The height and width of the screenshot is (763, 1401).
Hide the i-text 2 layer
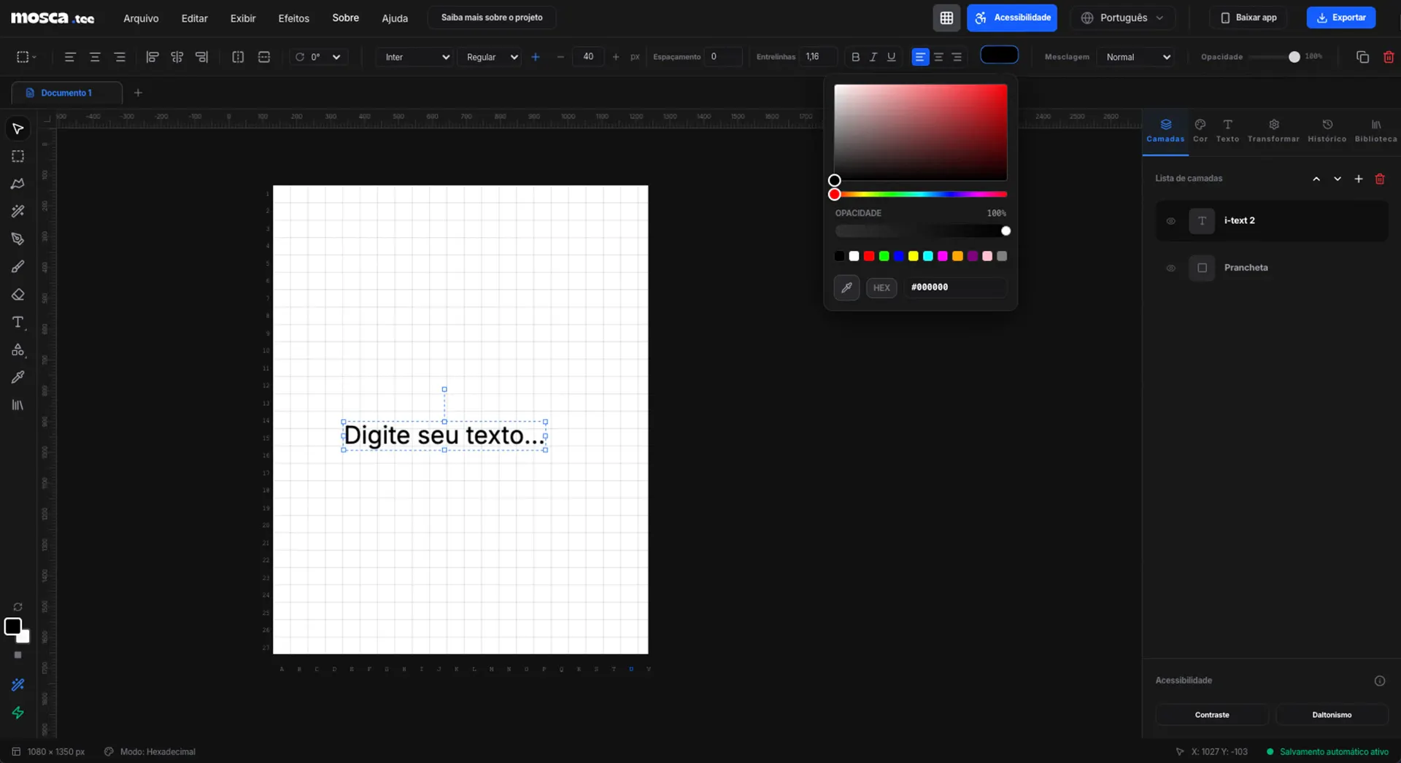click(1170, 221)
